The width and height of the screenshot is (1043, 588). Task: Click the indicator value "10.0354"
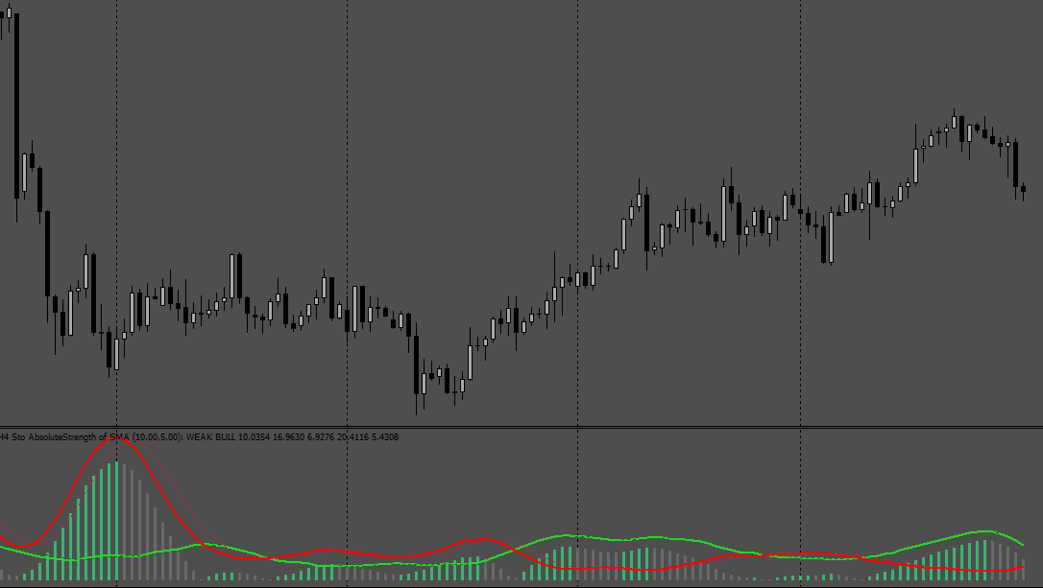pos(254,437)
